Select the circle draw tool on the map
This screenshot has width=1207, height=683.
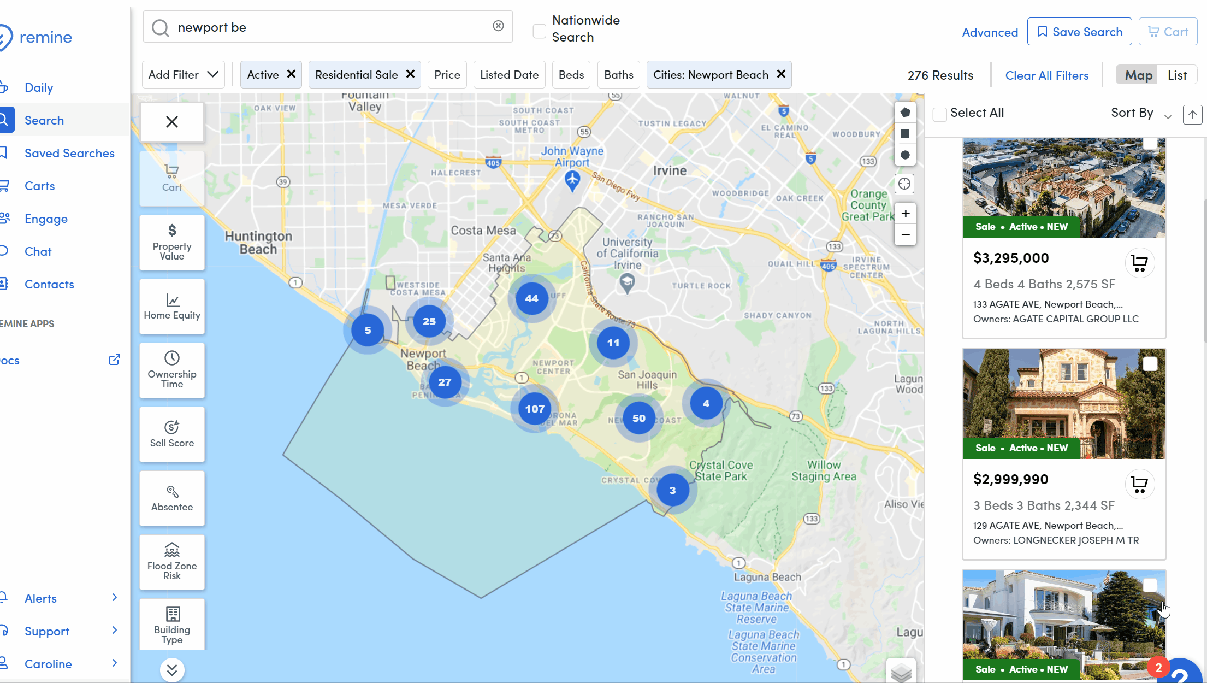coord(905,155)
